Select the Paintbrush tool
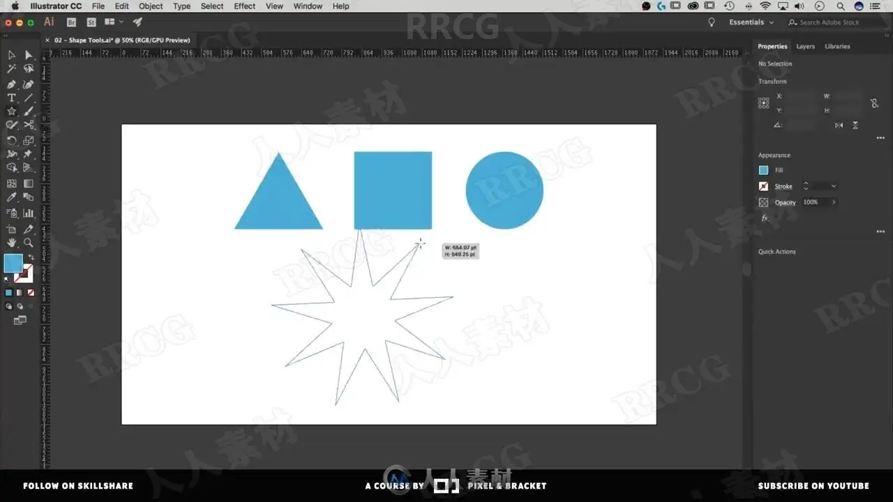Screen dimensions: 893x502 pyautogui.click(x=29, y=112)
